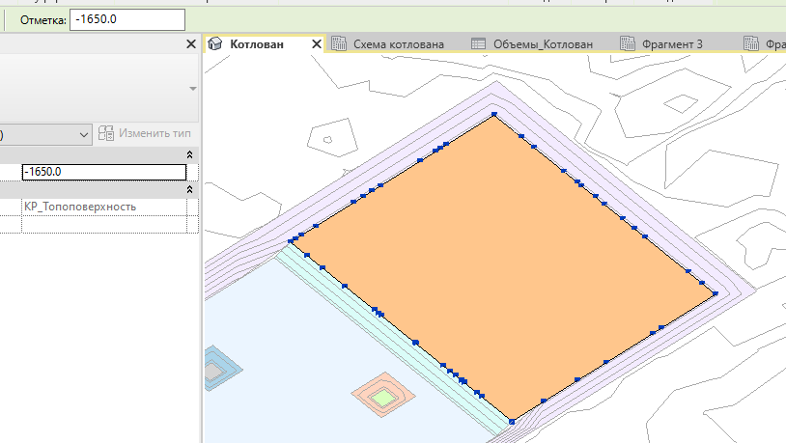
Task: Switch to the Котлован view tab
Action: click(x=257, y=44)
